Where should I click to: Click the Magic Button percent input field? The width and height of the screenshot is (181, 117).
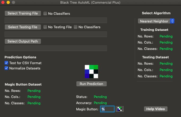107,109
